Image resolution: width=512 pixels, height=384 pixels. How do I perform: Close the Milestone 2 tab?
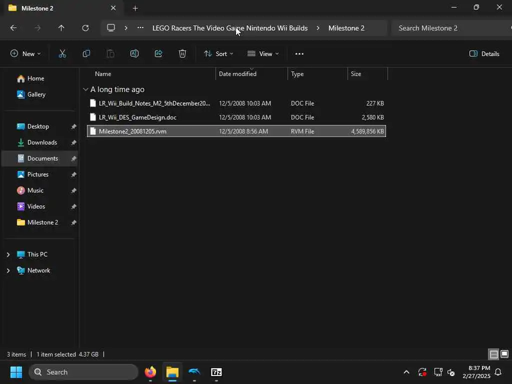pyautogui.click(x=113, y=8)
